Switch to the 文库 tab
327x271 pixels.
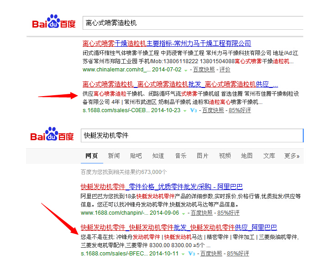(x=269, y=156)
